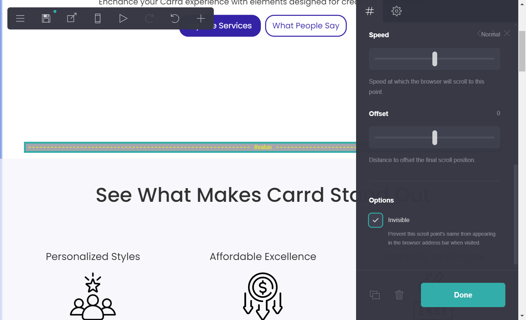Viewport: 526px width, 320px height.
Task: Click the Offset value 0
Action: pyautogui.click(x=498, y=113)
